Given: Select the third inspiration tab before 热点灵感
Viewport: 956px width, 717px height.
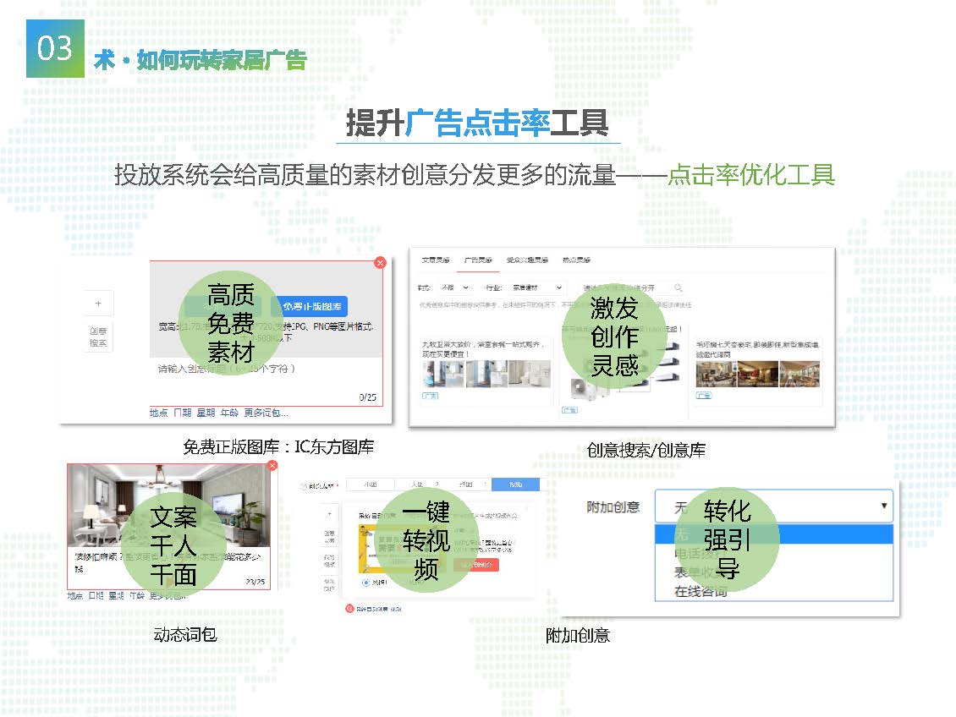Looking at the screenshot, I should click(527, 260).
